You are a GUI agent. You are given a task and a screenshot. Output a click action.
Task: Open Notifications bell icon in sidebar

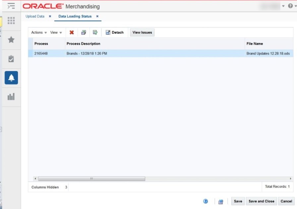(x=11, y=78)
